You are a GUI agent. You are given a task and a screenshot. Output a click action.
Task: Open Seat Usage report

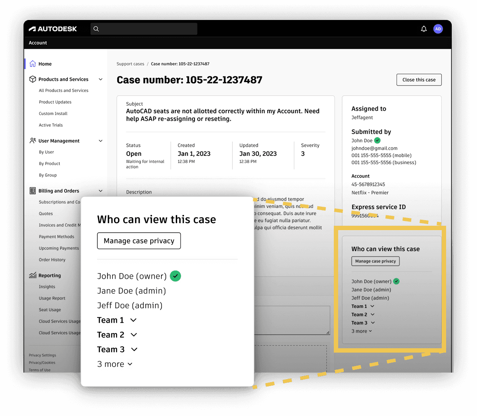[50, 310]
